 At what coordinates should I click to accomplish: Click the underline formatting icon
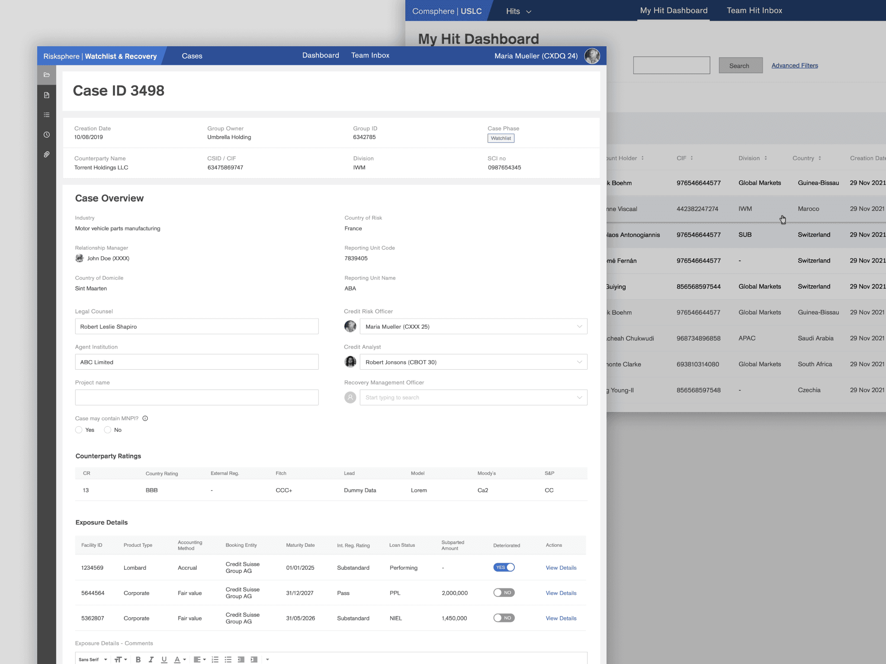164,659
